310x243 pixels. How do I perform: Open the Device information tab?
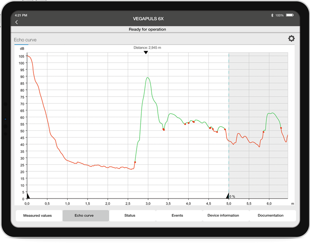point(223,215)
